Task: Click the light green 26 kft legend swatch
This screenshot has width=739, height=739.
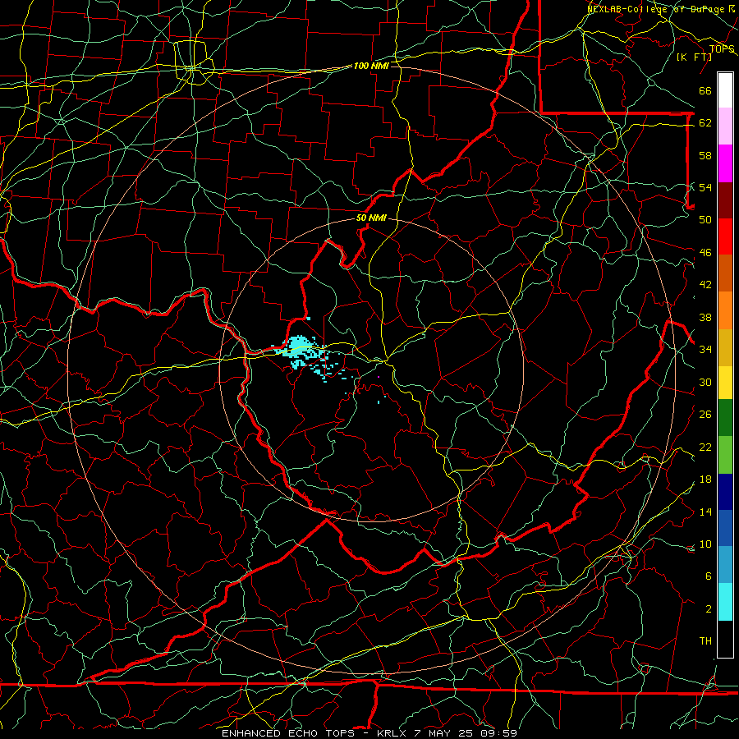Action: coord(725,455)
